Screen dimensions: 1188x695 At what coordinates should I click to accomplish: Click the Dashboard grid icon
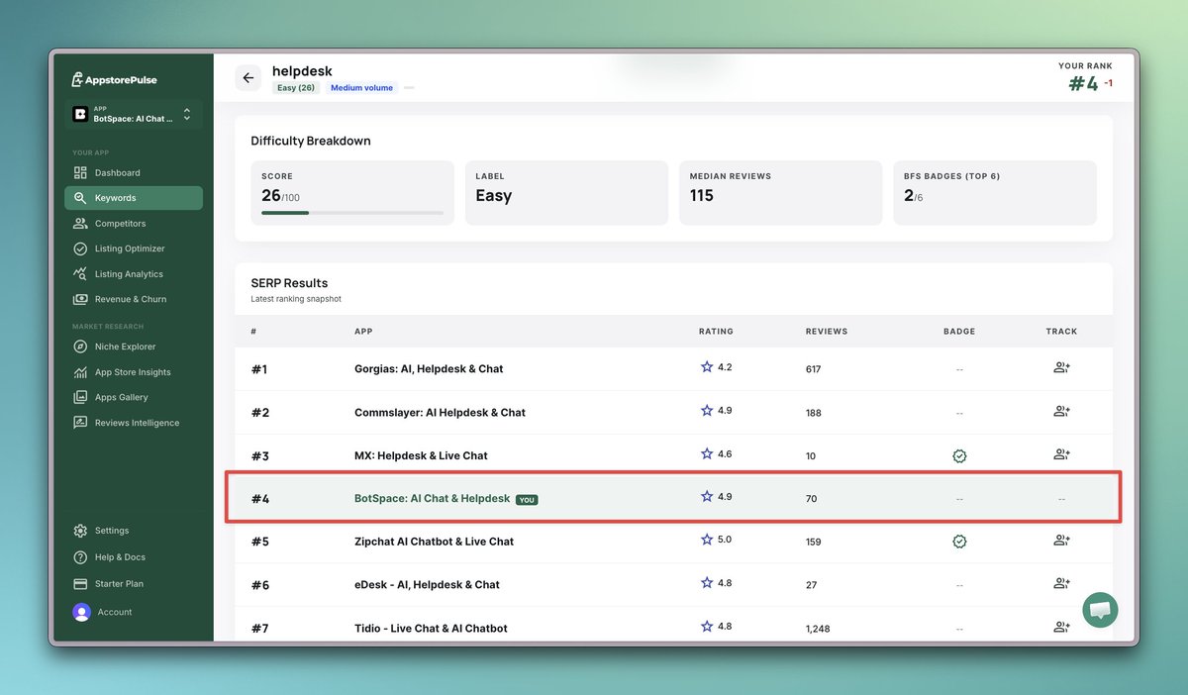point(80,172)
